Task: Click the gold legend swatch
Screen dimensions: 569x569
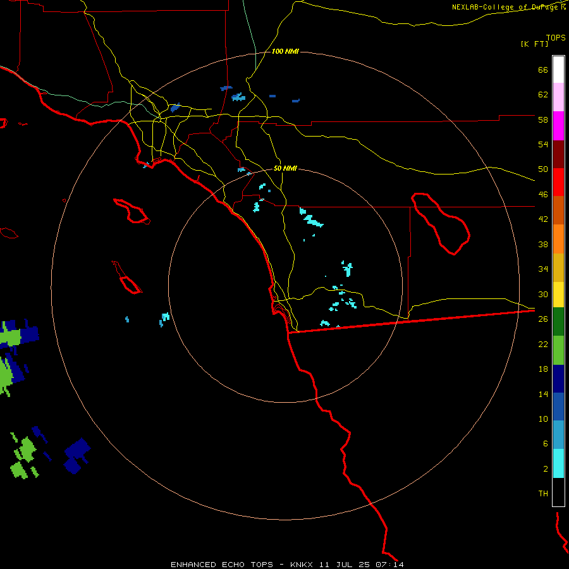Action: pyautogui.click(x=558, y=267)
